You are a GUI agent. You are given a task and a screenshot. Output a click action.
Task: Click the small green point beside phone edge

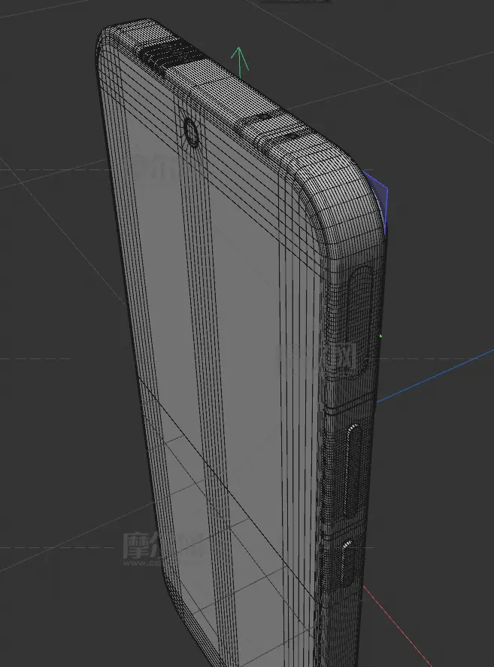point(381,336)
